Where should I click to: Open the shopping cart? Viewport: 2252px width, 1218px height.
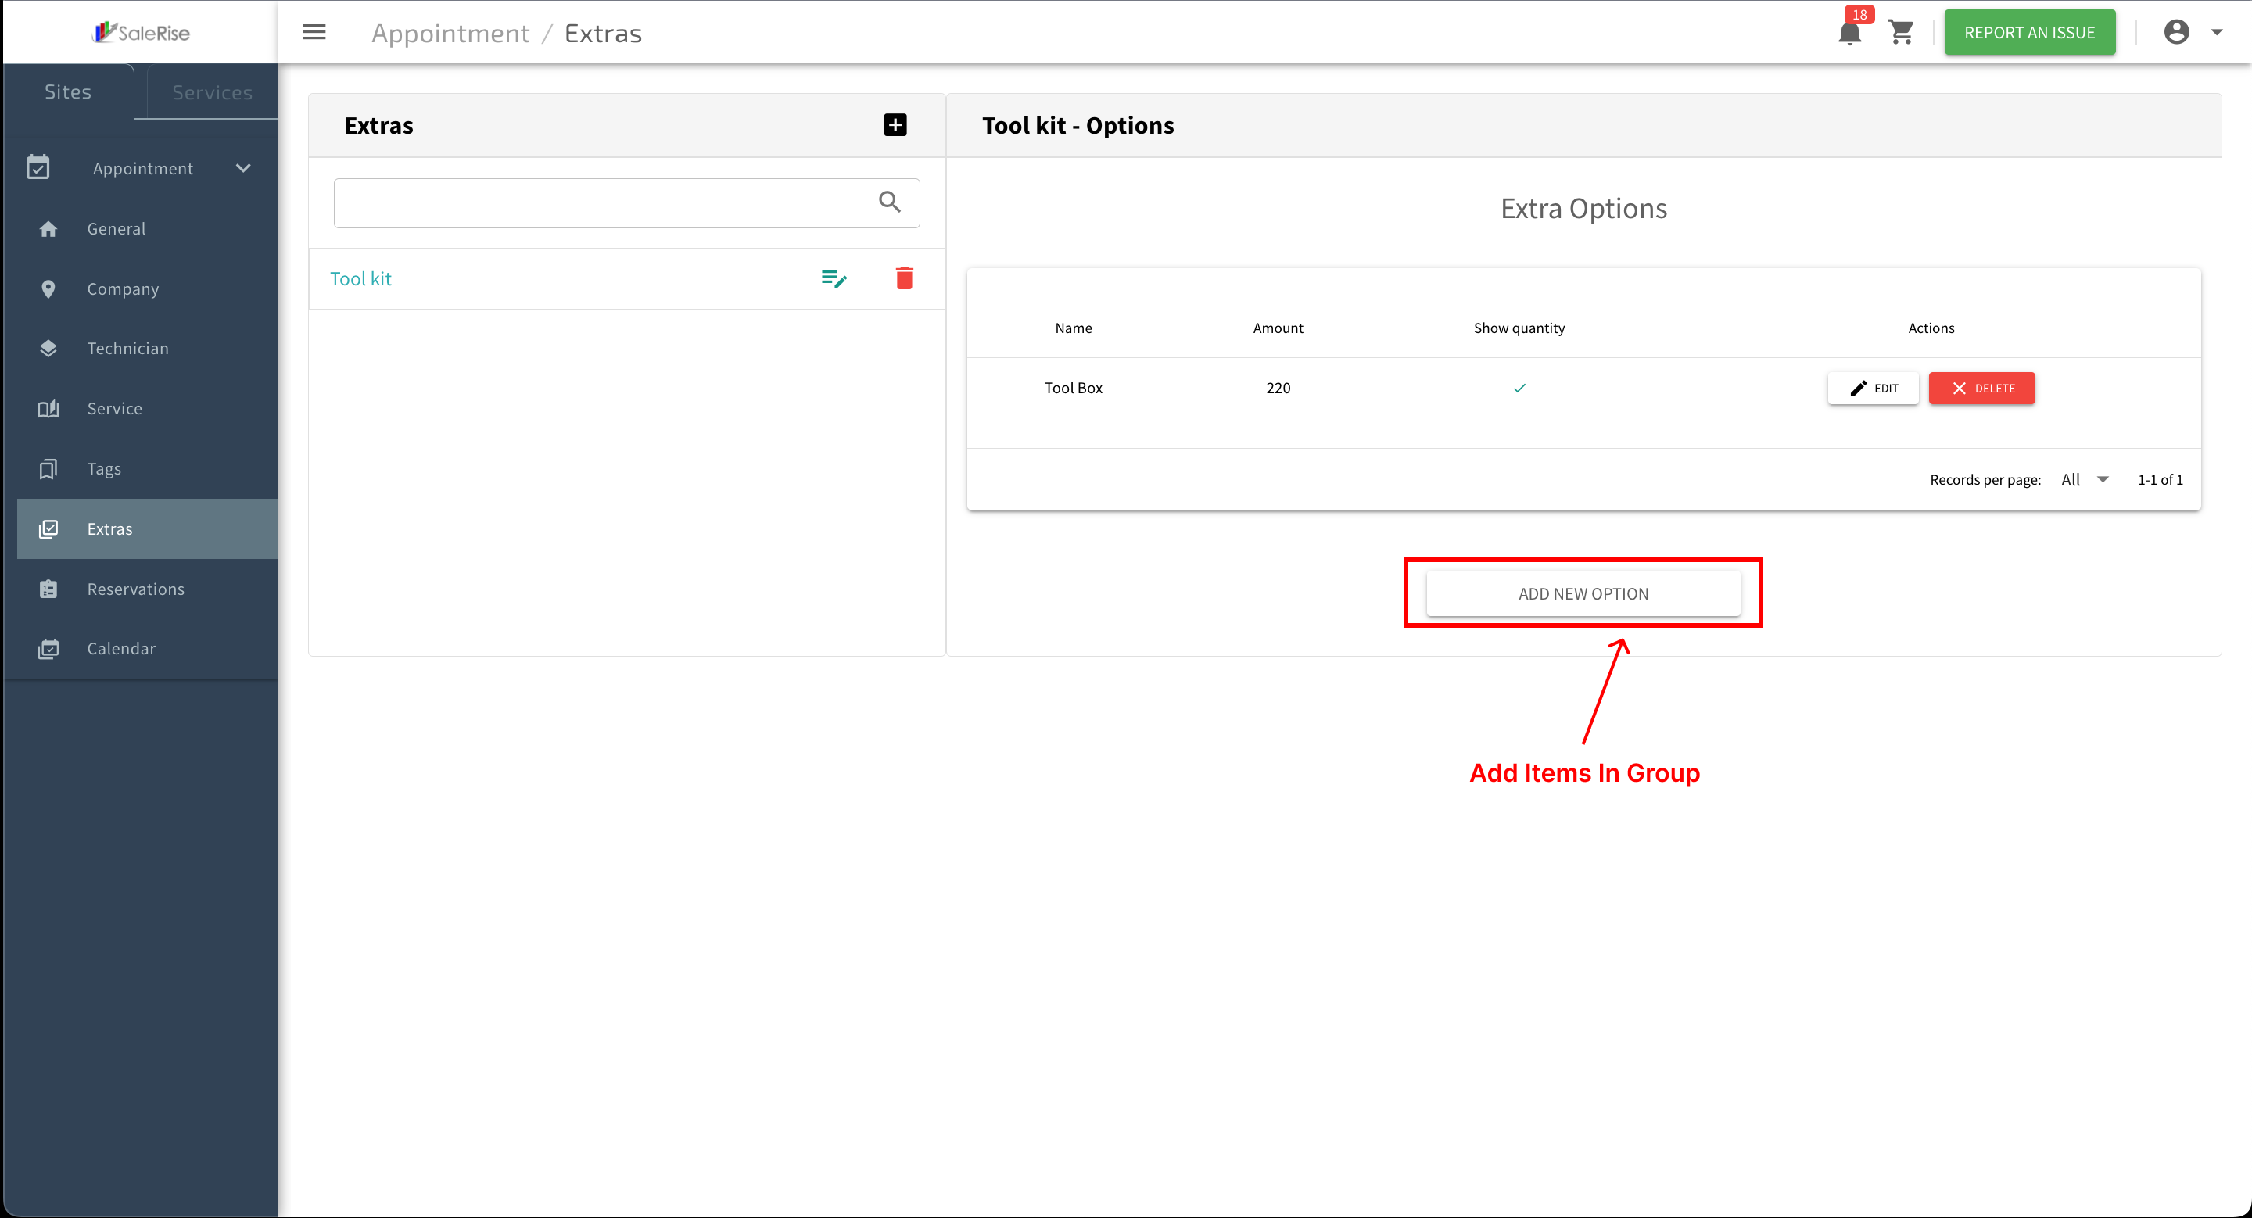[1902, 32]
